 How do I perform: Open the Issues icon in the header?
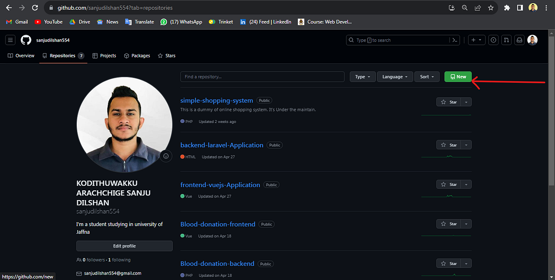click(x=493, y=40)
